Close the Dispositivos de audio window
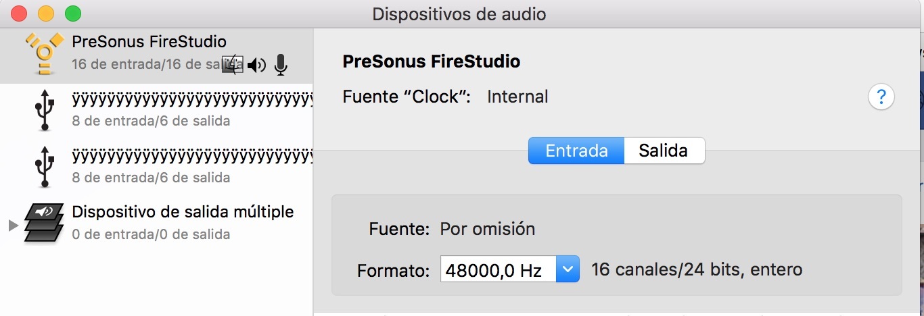Screen dimensions: 924x316 (x=19, y=13)
